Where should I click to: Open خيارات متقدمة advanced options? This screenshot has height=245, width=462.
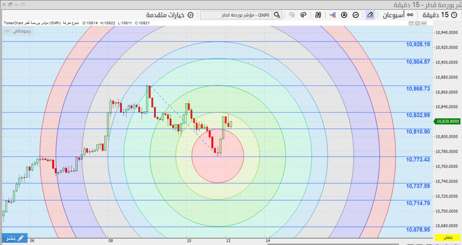tap(170, 15)
